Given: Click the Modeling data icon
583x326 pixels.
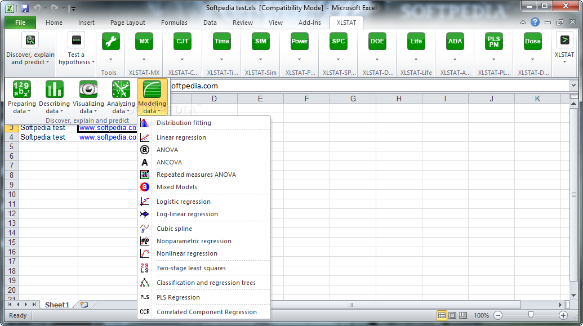Looking at the screenshot, I should [x=152, y=89].
